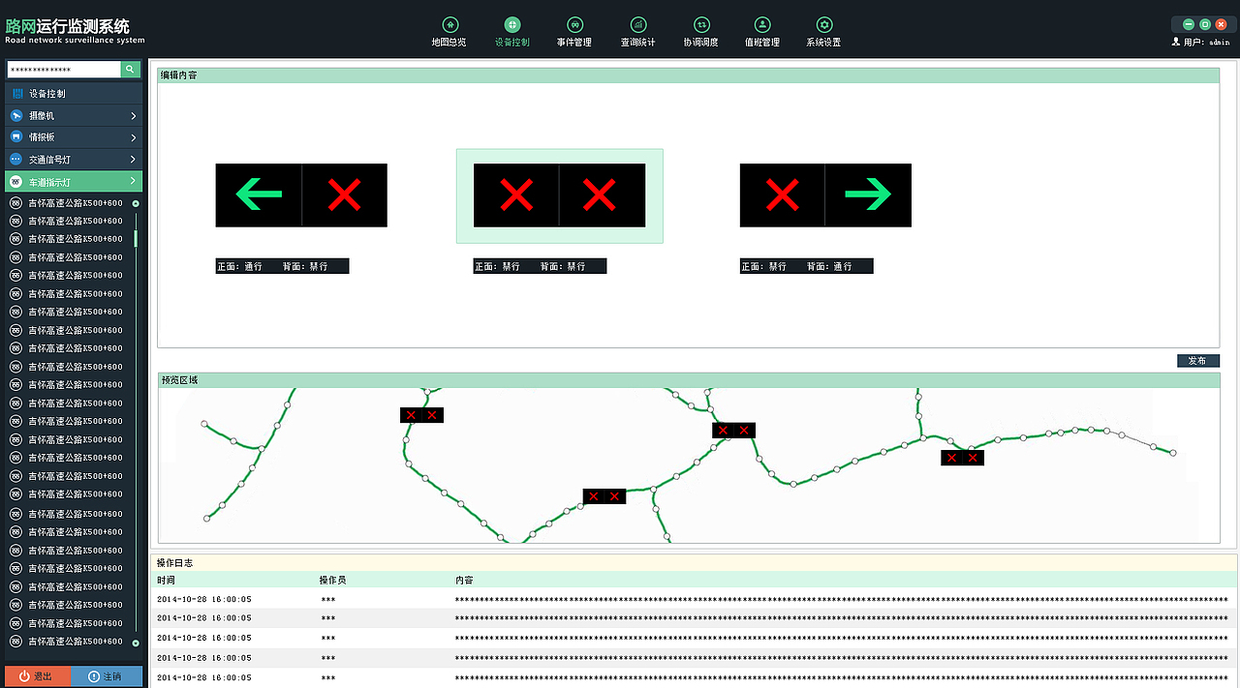Expand the 交通信号灯 traffic signal category
Viewport: 1240px width, 688px height.
74,160
